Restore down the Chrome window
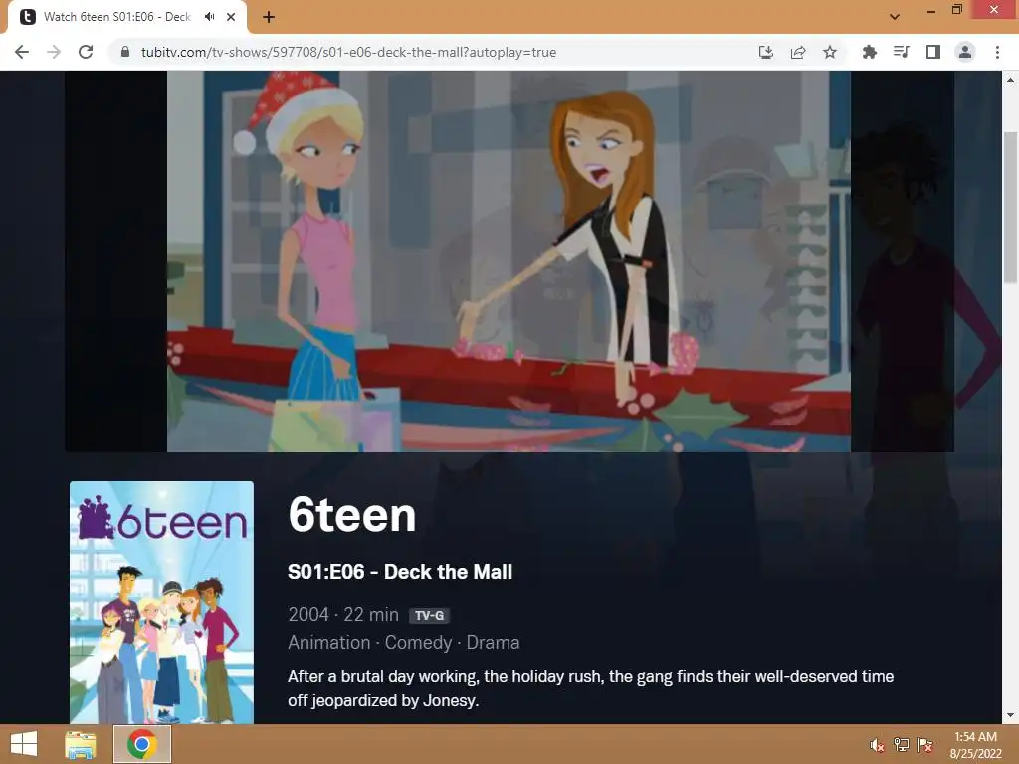Viewport: 1019px width, 764px height. pos(956,10)
